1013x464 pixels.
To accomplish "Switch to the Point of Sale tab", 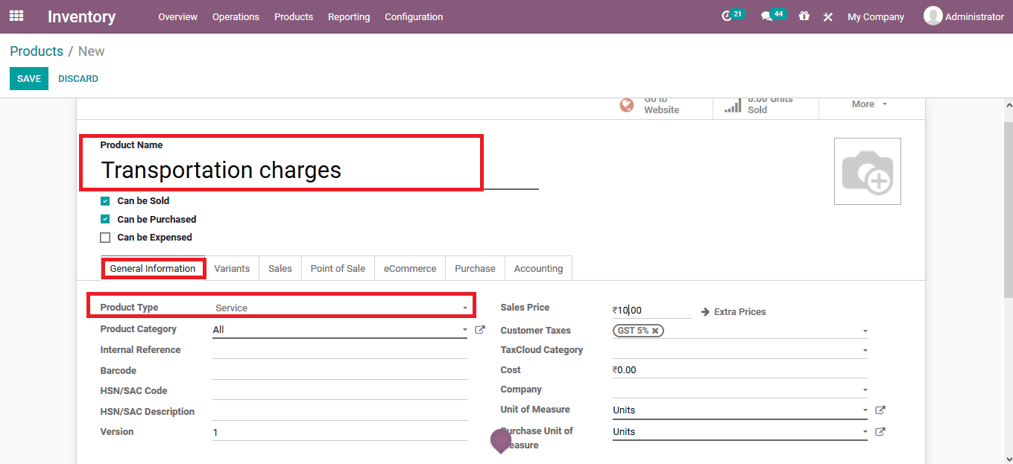I will pyautogui.click(x=338, y=268).
